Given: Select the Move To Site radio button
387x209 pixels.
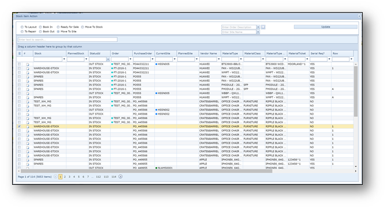Looking at the screenshot, I should tap(58, 32).
